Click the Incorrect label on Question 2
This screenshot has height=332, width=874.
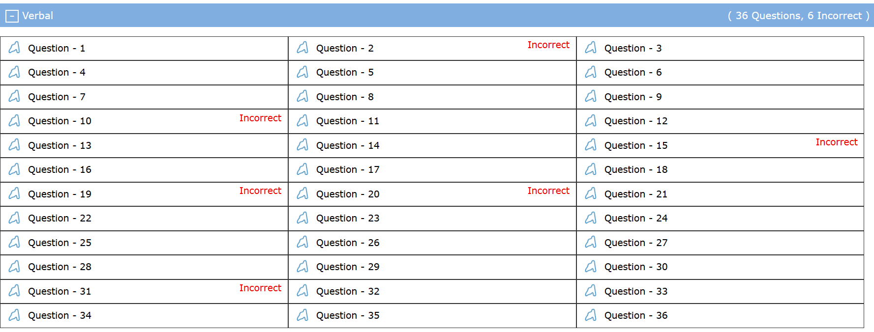coord(548,45)
